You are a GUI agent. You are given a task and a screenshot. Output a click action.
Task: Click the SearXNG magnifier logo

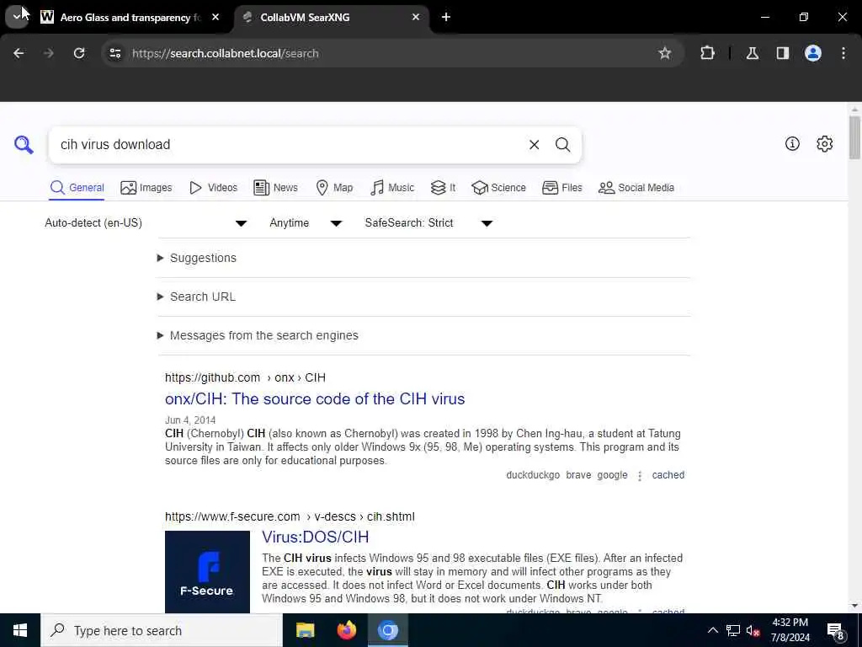click(24, 145)
